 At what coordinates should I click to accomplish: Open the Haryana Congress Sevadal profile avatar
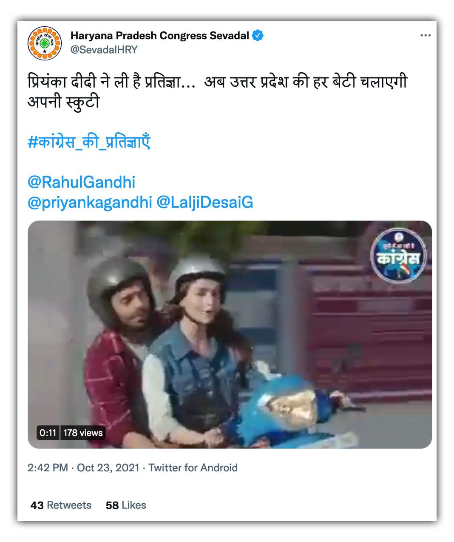tap(42, 43)
